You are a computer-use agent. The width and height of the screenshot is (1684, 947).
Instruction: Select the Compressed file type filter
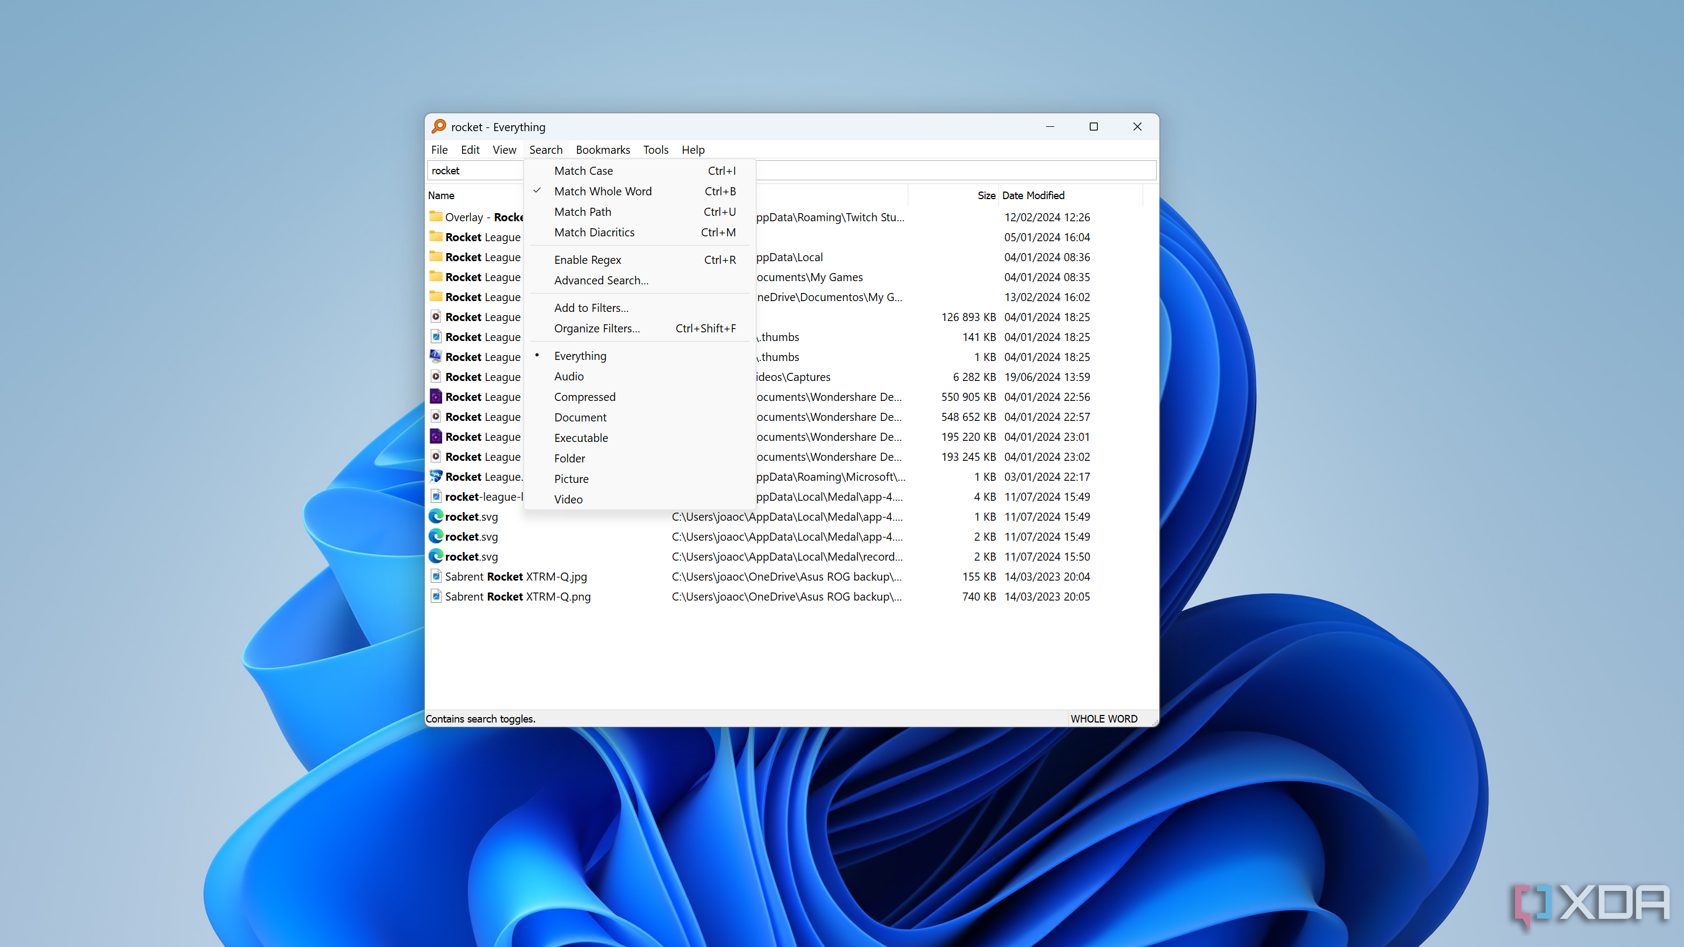pyautogui.click(x=585, y=397)
